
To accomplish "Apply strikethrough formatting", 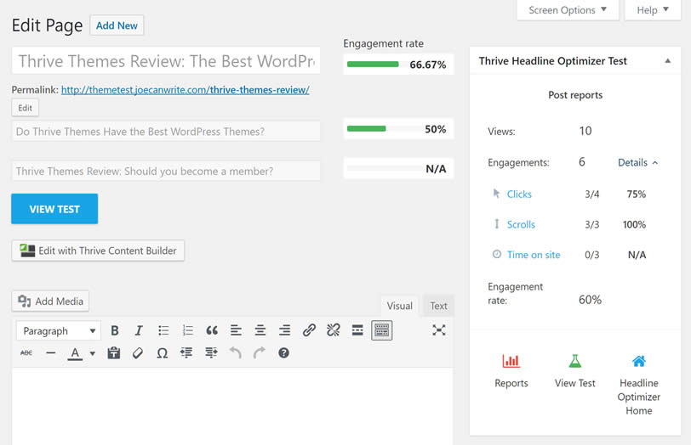I will 26,352.
